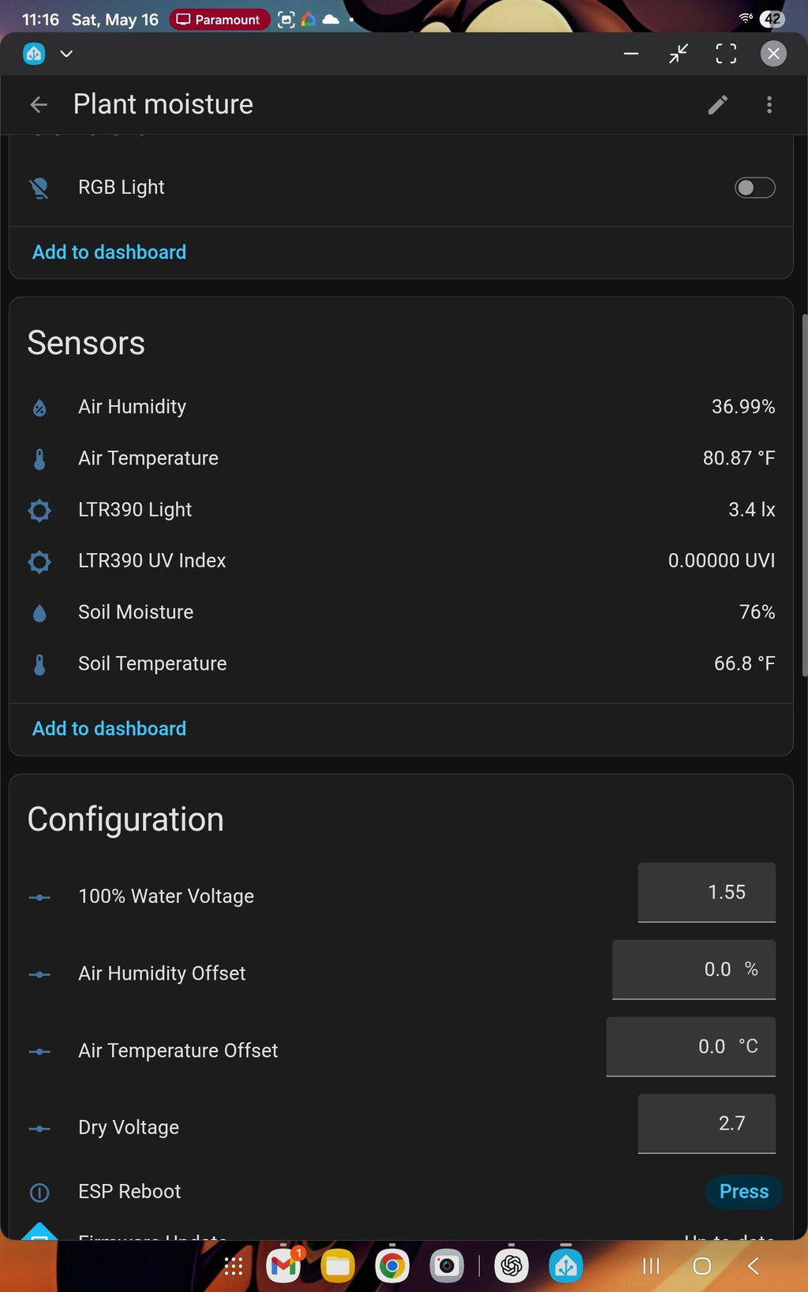Edit the 100% Water Voltage value field
808x1292 pixels.
pyautogui.click(x=706, y=893)
